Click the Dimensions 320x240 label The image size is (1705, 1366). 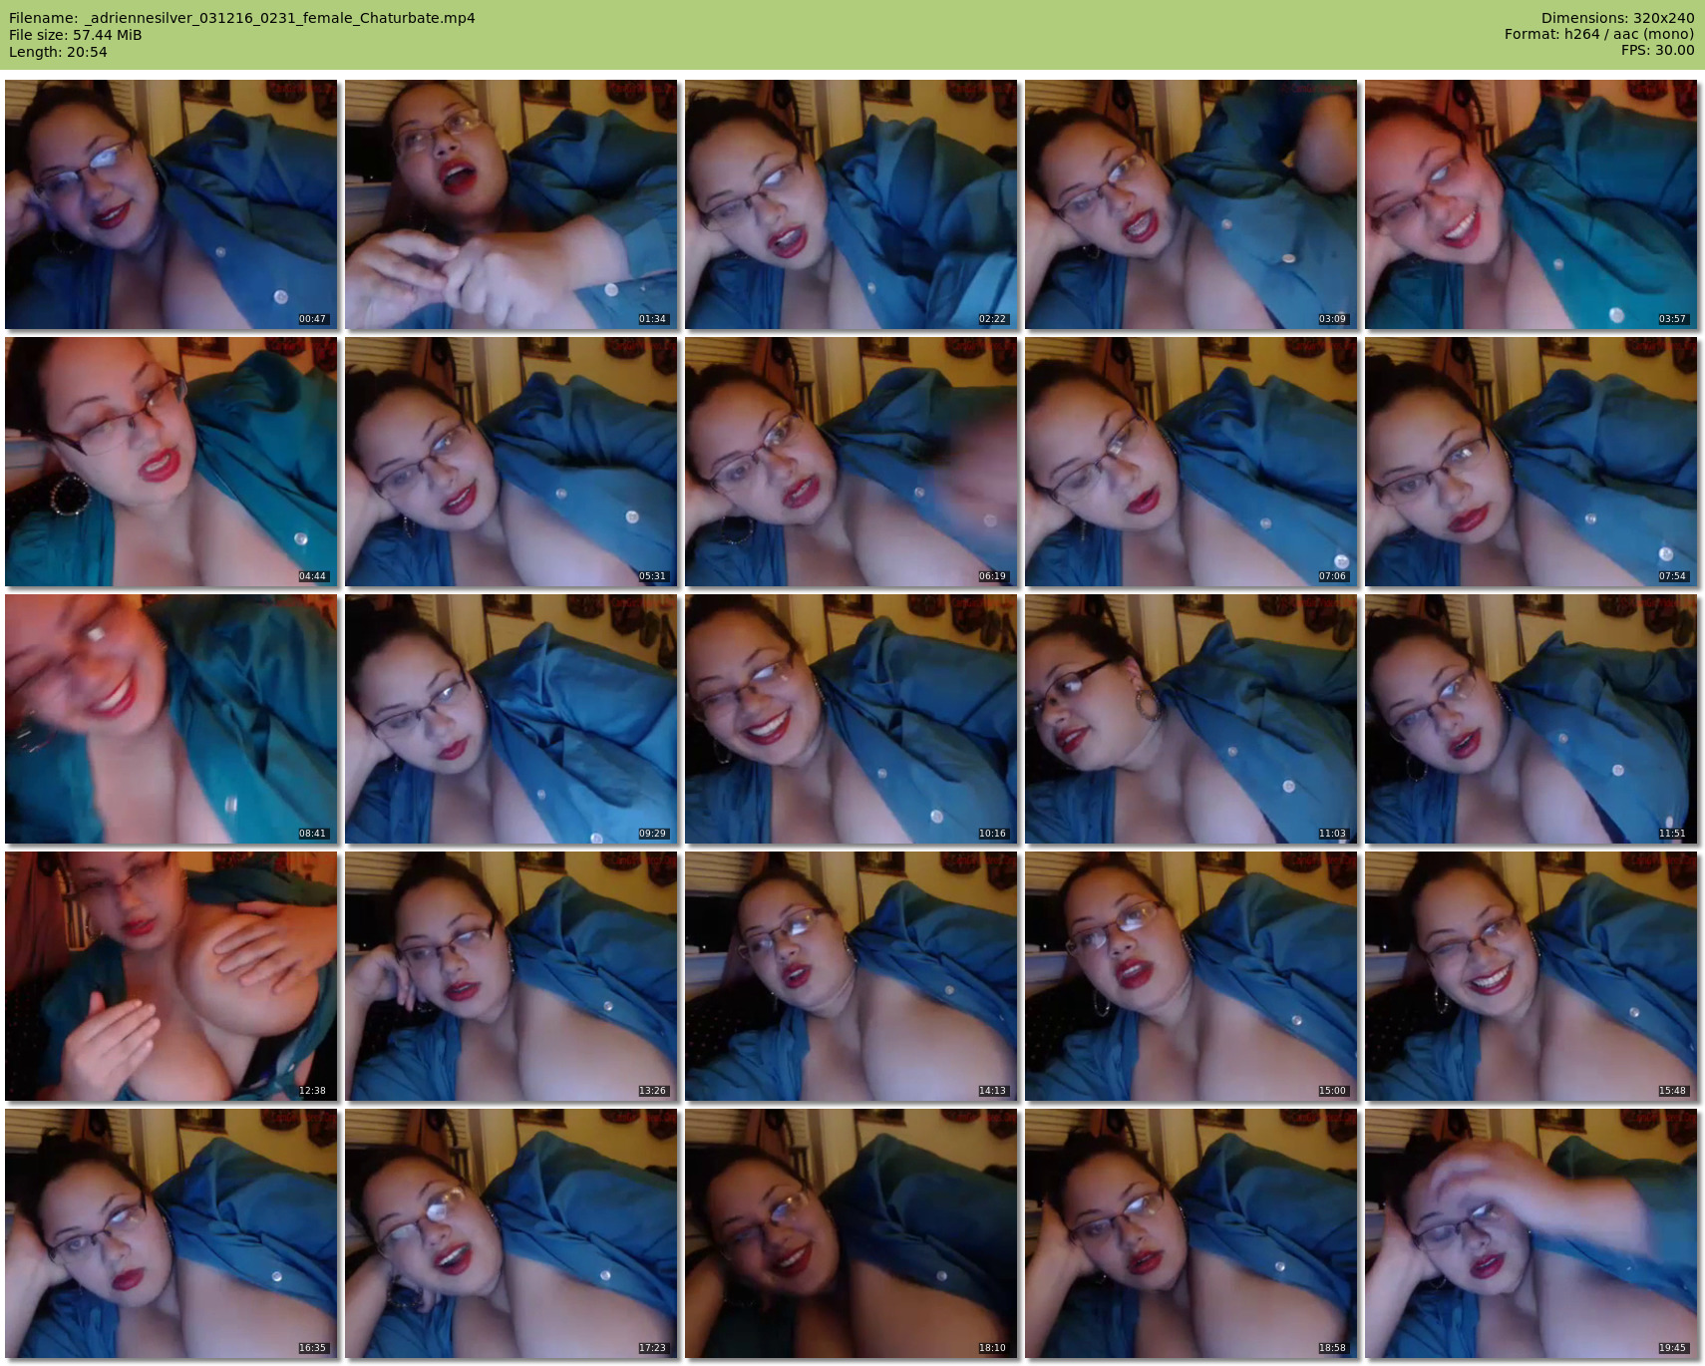tap(1617, 18)
